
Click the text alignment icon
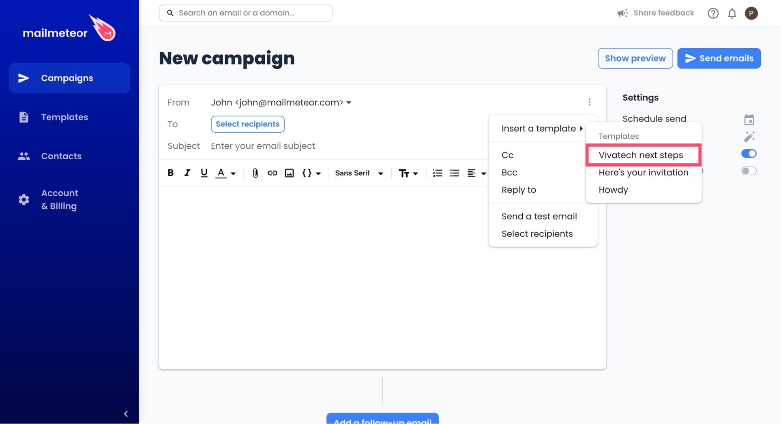click(x=471, y=173)
